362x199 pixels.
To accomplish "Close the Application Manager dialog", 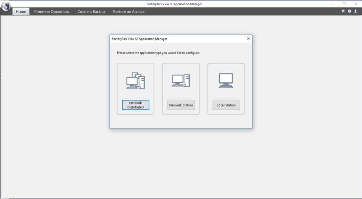I will [x=248, y=38].
